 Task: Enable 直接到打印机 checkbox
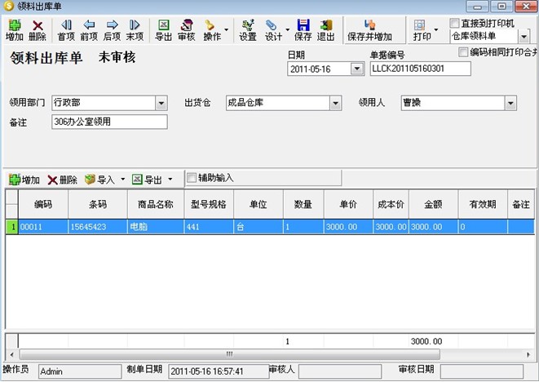tap(454, 24)
